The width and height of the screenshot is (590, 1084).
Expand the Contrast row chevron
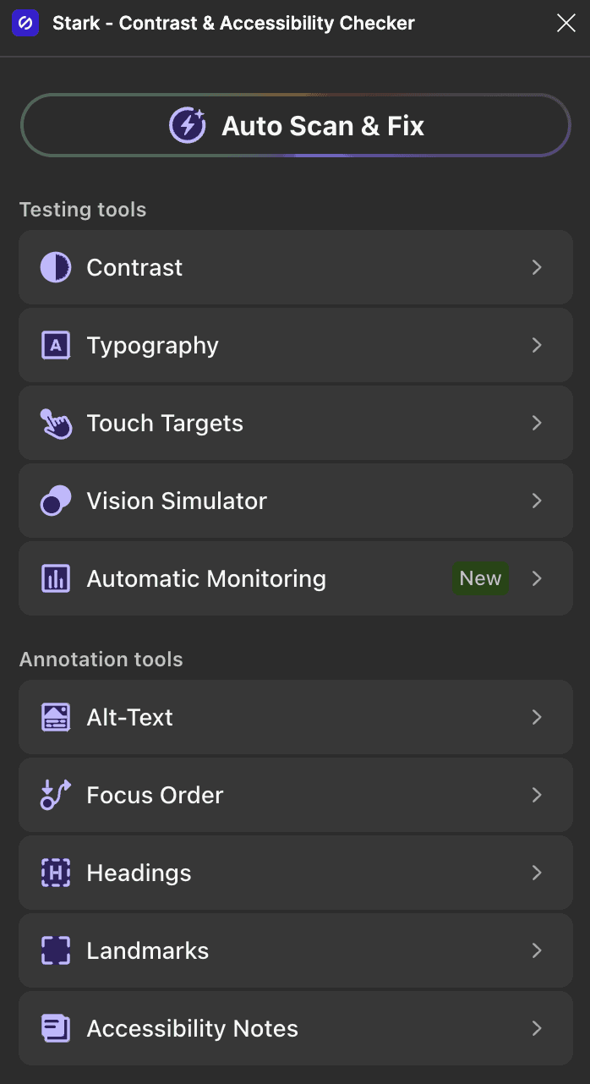click(537, 267)
